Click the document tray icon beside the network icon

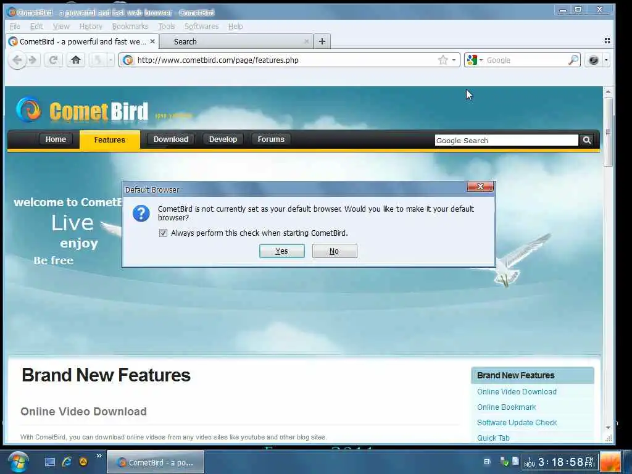click(515, 460)
